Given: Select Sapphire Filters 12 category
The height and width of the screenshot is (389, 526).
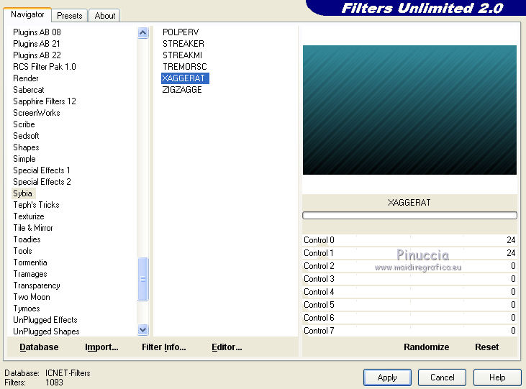Looking at the screenshot, I should (45, 101).
